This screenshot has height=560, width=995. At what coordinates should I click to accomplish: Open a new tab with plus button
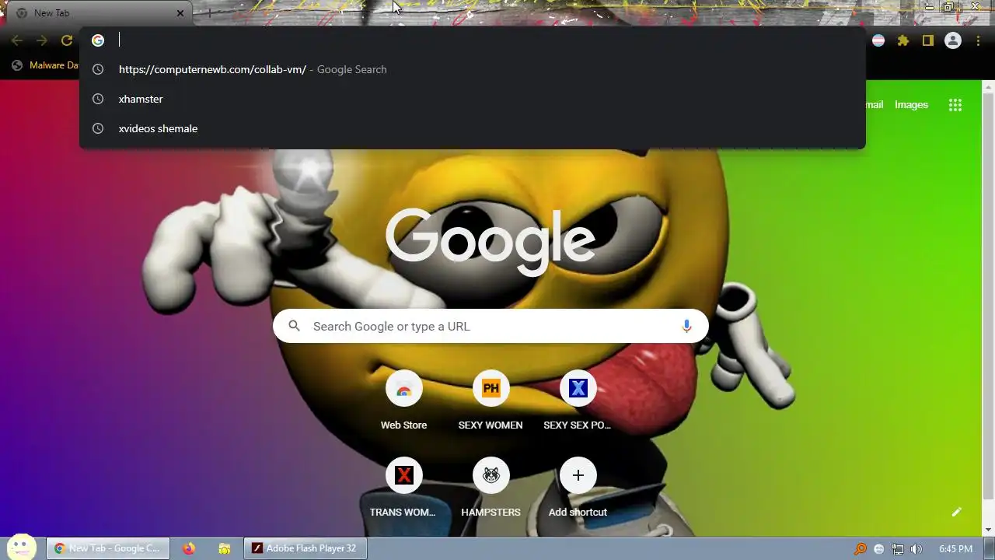208,13
